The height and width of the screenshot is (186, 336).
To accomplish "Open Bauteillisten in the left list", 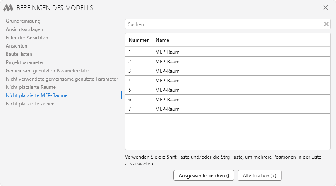I will click(19, 54).
